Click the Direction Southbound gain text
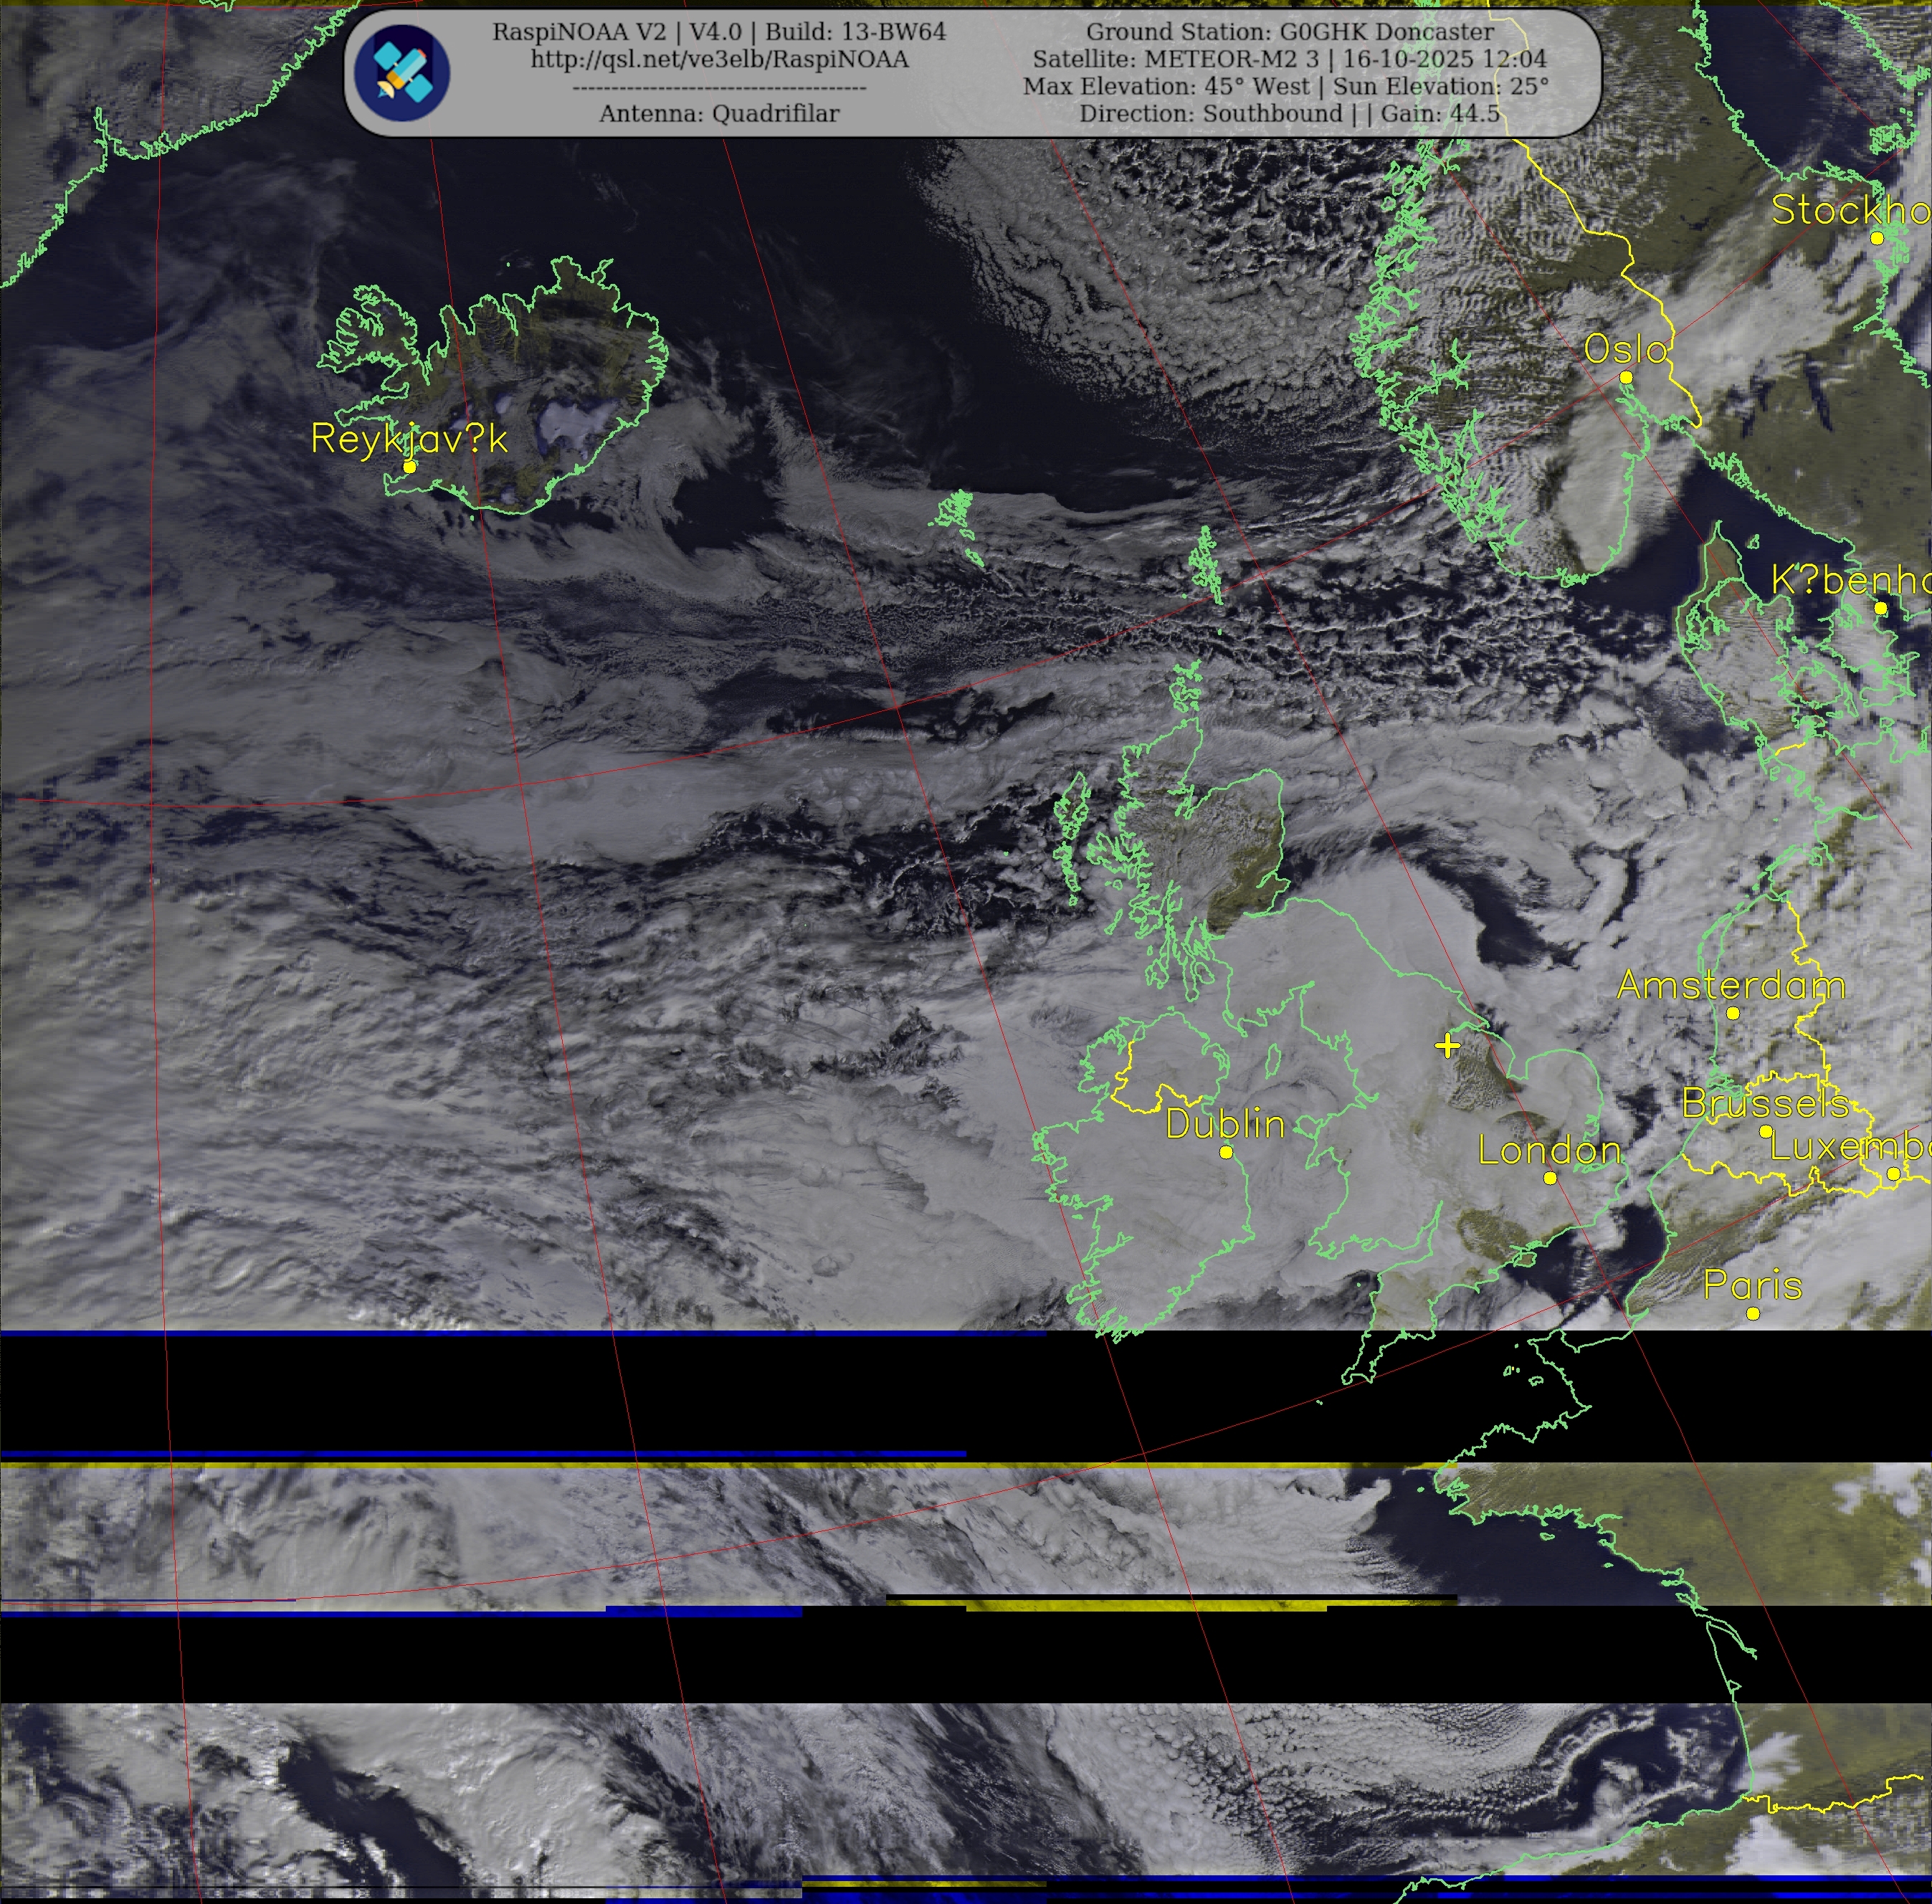 pyautogui.click(x=1289, y=114)
